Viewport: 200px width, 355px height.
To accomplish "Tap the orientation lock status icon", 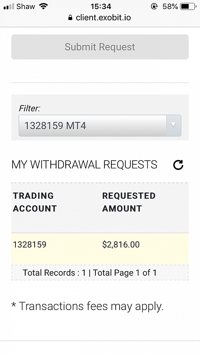I will coord(154,7).
